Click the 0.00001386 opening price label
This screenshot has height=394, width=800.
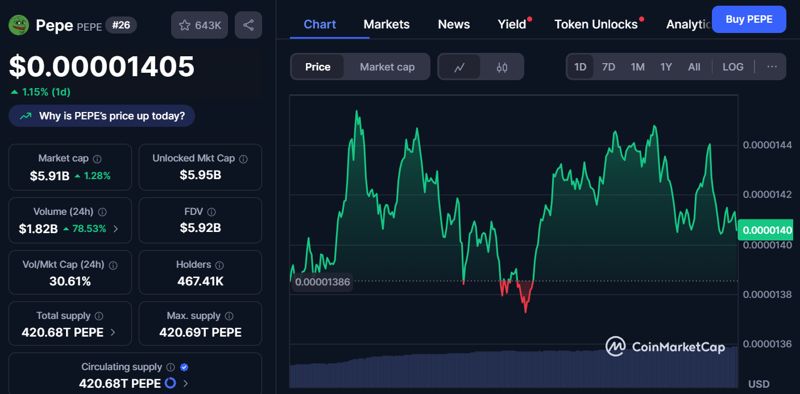click(x=322, y=281)
